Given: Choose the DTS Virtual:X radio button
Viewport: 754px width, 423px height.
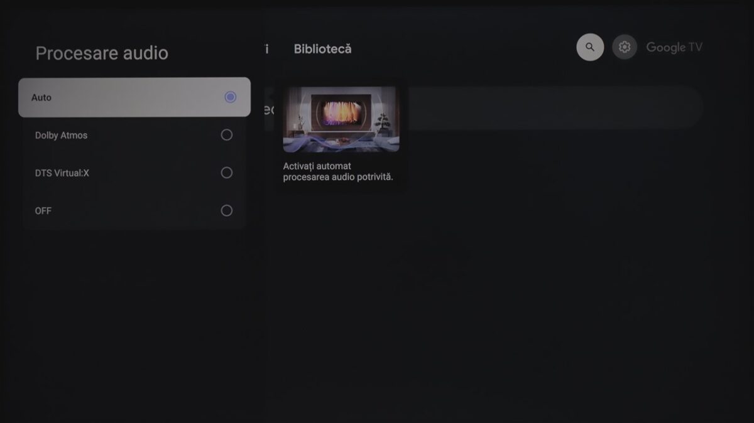Looking at the screenshot, I should point(227,173).
